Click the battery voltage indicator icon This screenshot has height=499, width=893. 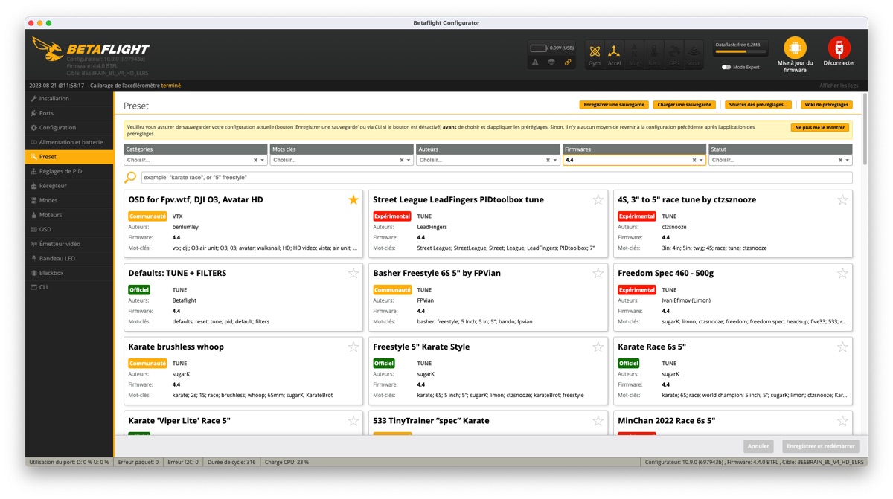click(x=539, y=48)
